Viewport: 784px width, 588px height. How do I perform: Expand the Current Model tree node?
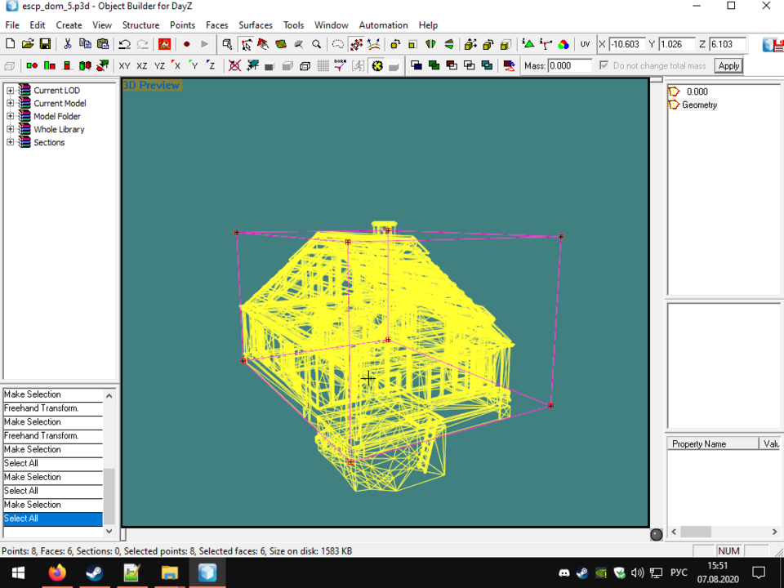[x=10, y=104]
